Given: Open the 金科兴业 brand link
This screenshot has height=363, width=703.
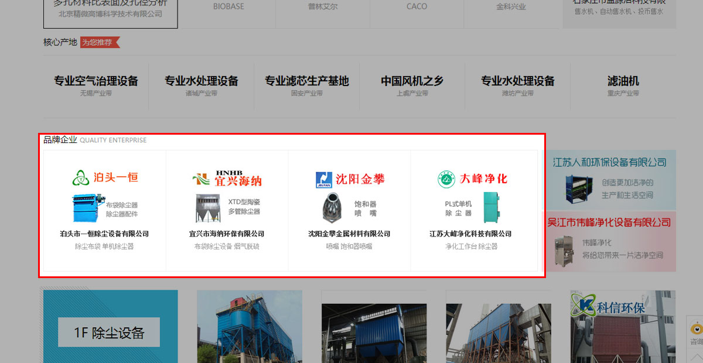Looking at the screenshot, I should 511,7.
